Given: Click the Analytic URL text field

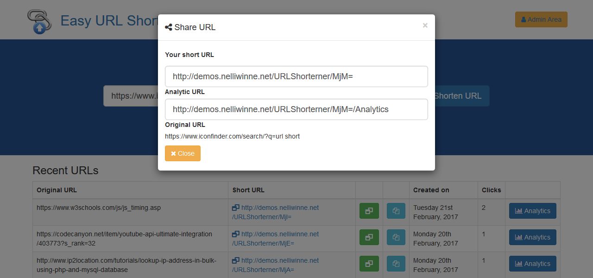Looking at the screenshot, I should point(296,109).
